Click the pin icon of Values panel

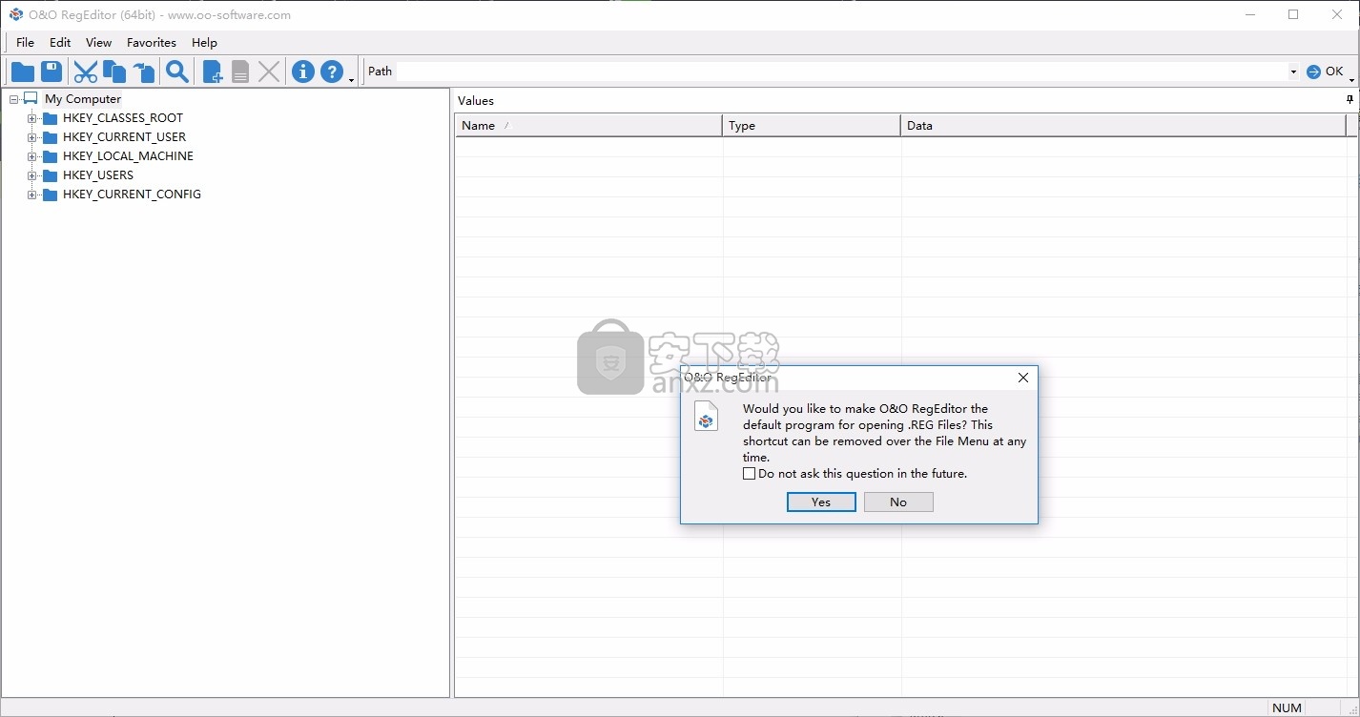1350,99
